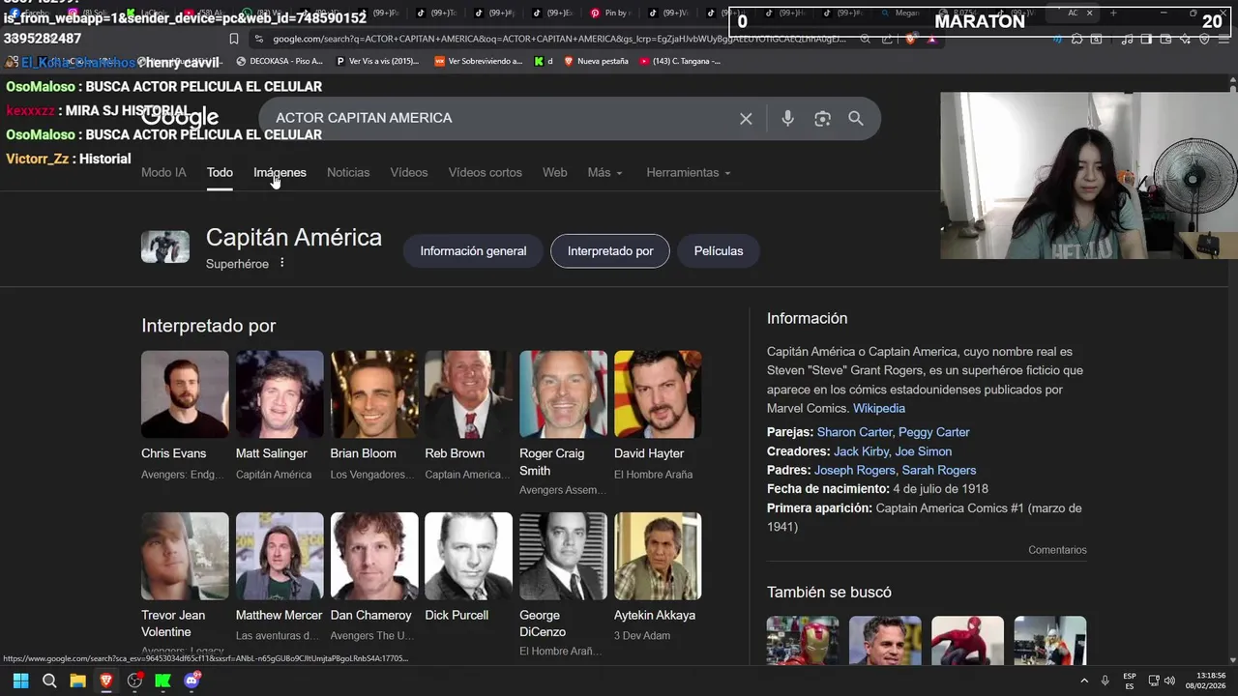Select the Información general chip
This screenshot has width=1238, height=696.
(x=473, y=251)
